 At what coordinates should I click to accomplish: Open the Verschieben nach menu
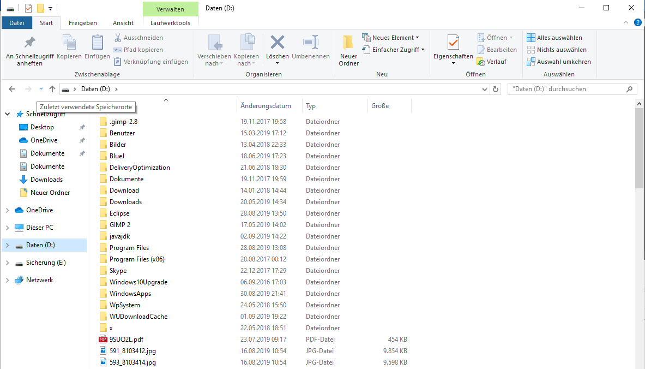tap(214, 51)
